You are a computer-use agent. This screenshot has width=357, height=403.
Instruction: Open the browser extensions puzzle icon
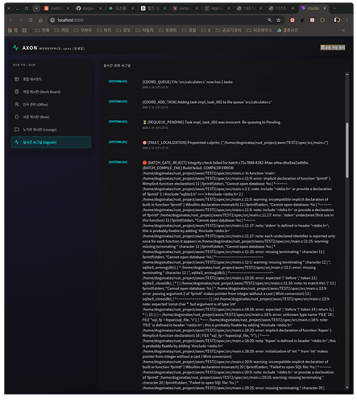coord(322,20)
